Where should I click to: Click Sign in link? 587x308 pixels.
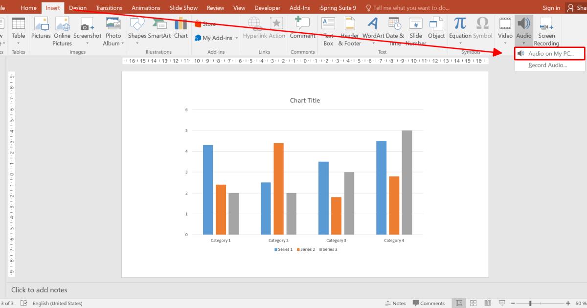click(x=551, y=8)
